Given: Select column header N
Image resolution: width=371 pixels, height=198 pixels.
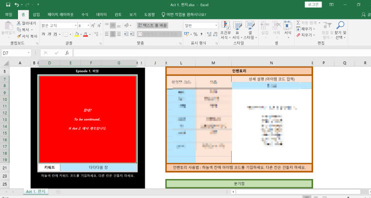Looking at the screenshot, I should pos(272,63).
